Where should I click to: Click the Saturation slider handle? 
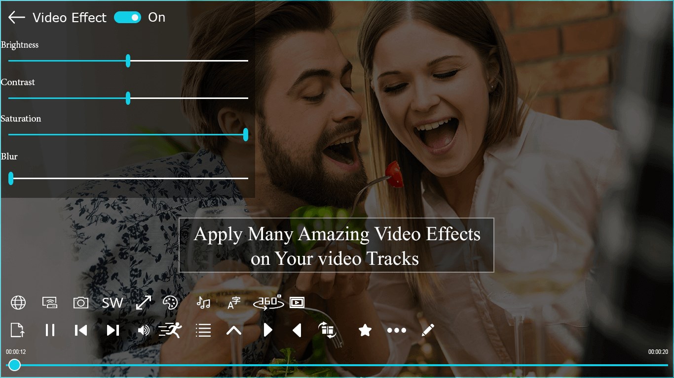pyautogui.click(x=246, y=134)
